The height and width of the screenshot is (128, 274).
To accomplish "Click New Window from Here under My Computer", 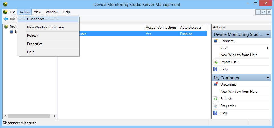I will coord(239,92).
